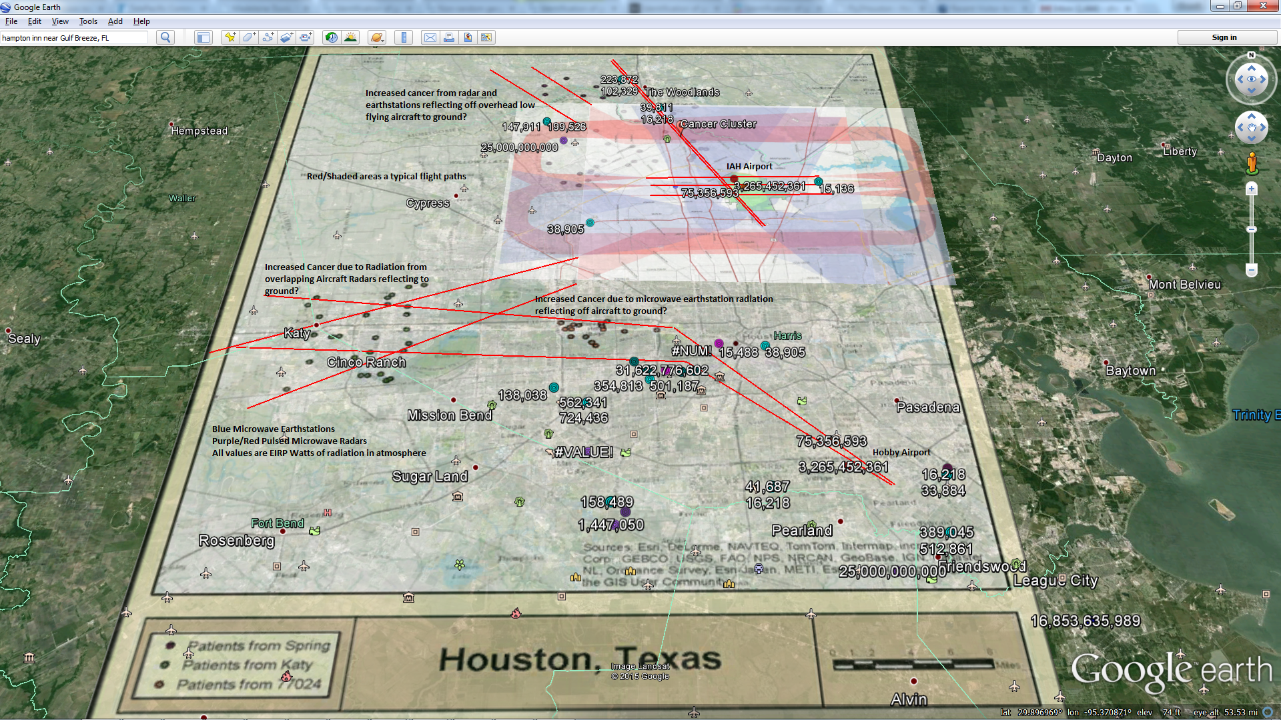The width and height of the screenshot is (1281, 720).
Task: Click the Sign in button
Action: (1224, 37)
